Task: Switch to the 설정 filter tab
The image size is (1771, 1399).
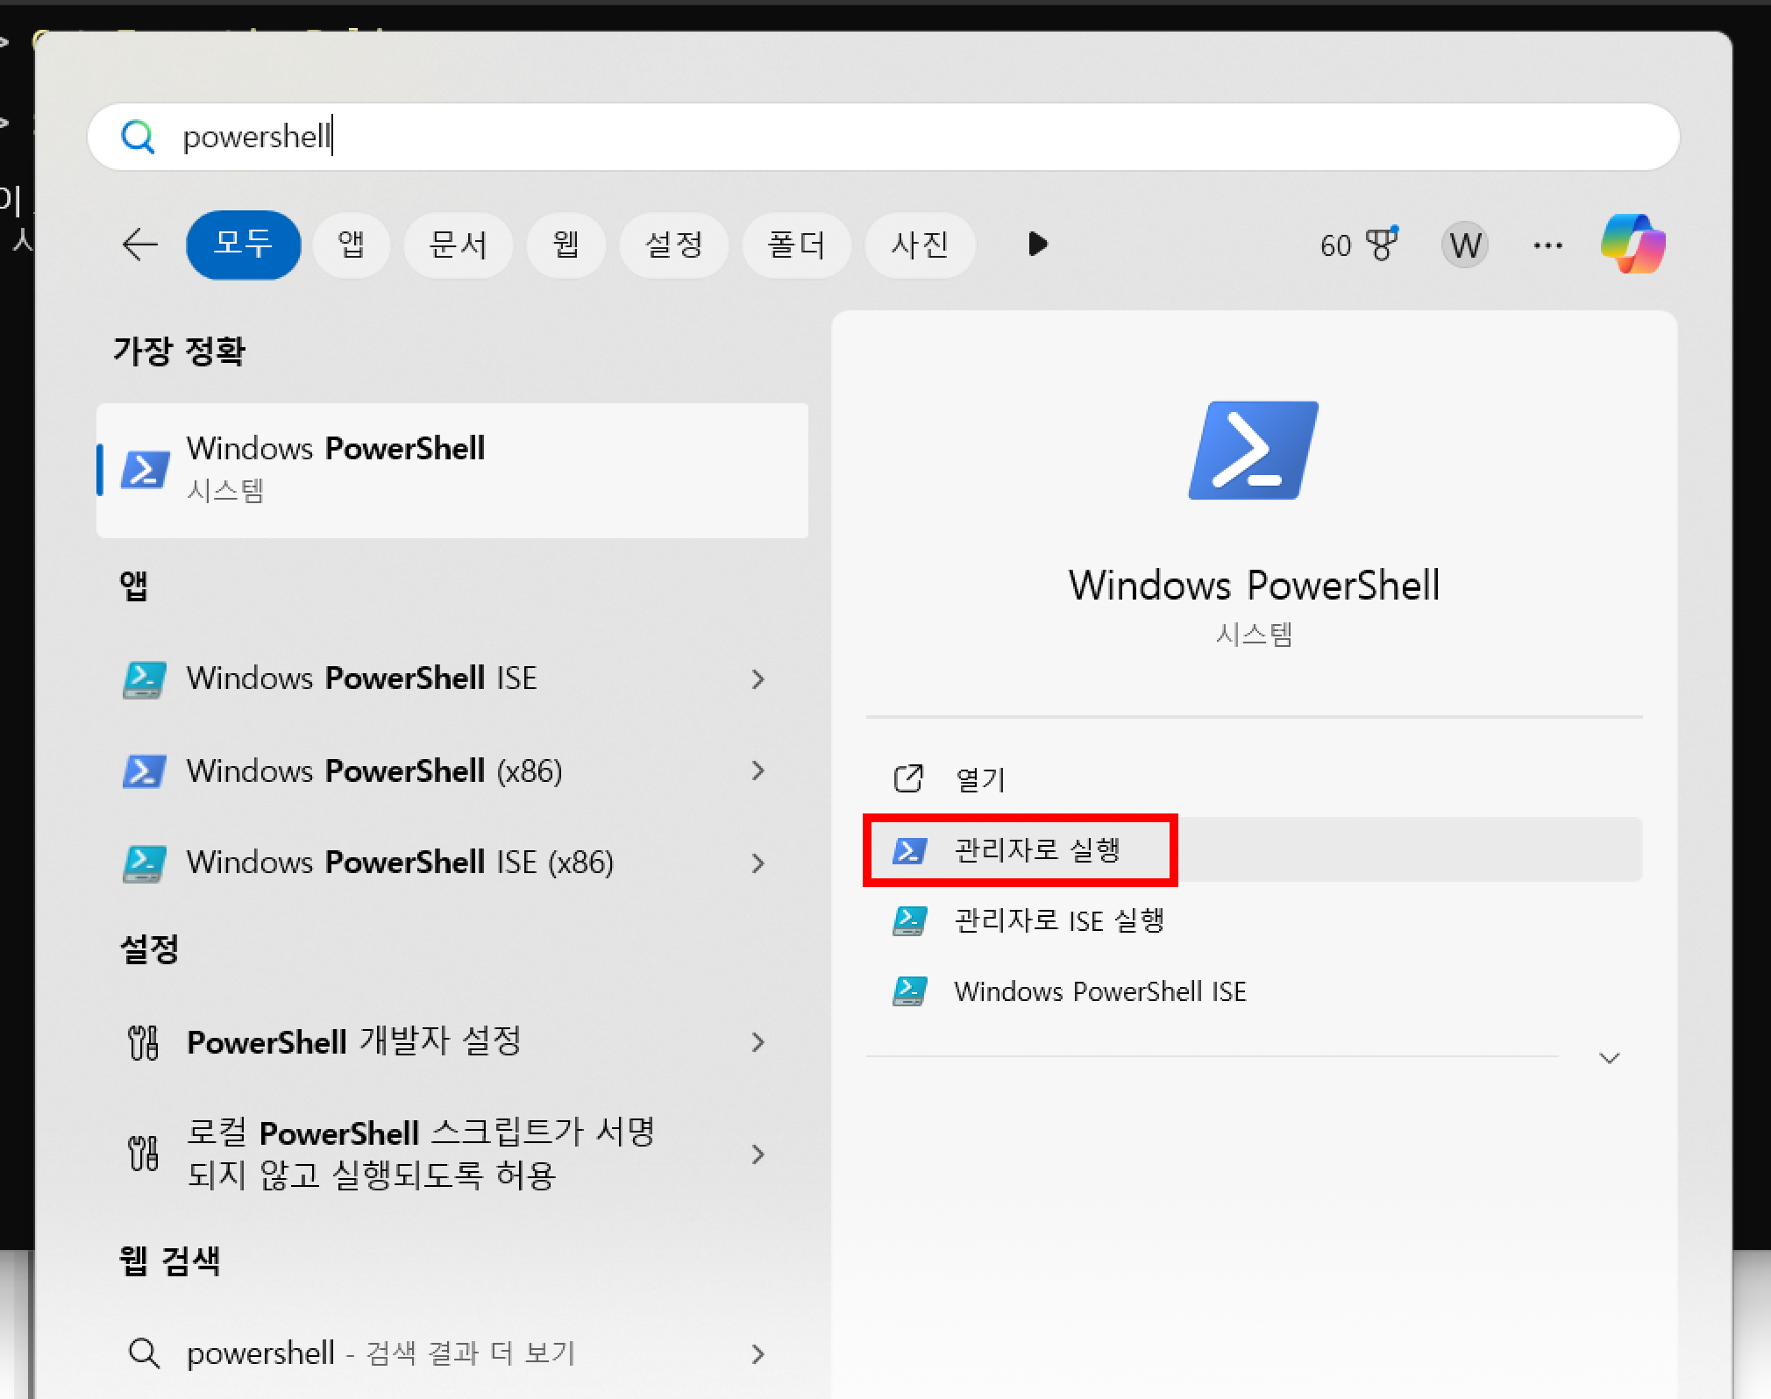Action: point(673,245)
